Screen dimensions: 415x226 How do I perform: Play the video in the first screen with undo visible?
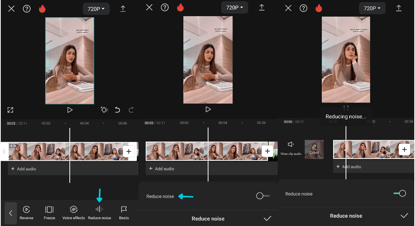click(70, 110)
